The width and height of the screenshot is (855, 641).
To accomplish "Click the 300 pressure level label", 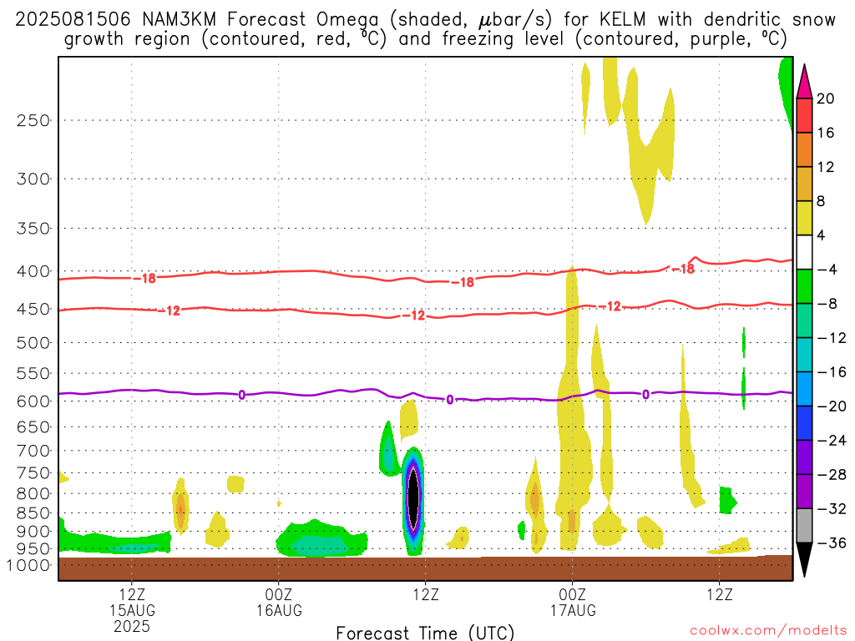I will point(33,179).
